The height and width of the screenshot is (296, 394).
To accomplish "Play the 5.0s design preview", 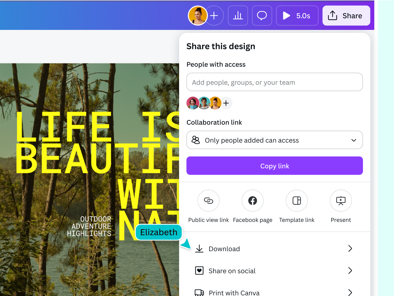I will [297, 16].
